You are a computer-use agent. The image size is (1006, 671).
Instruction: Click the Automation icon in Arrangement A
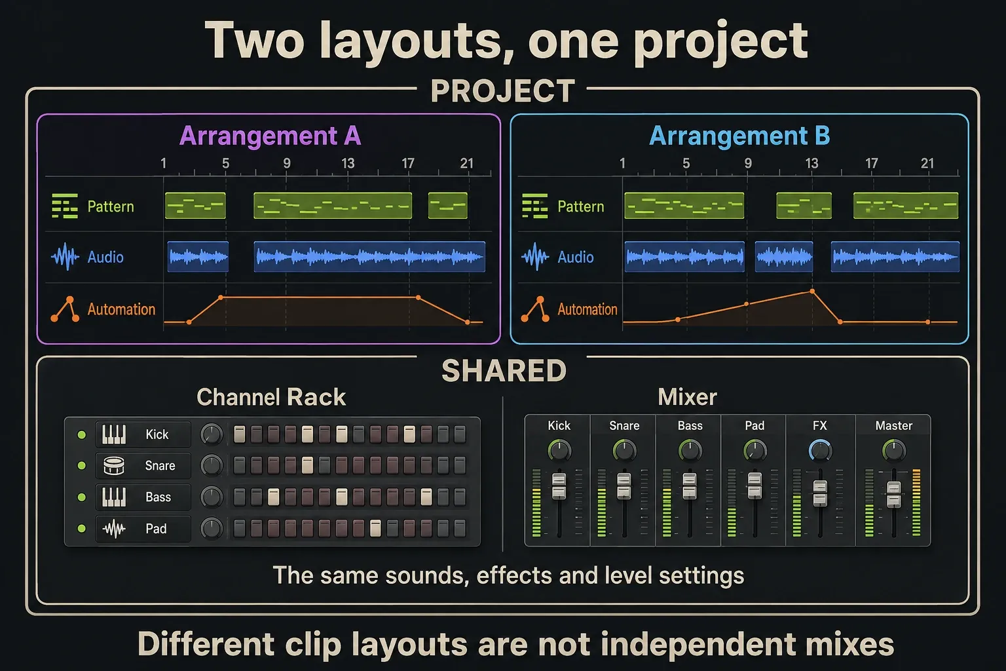65,309
